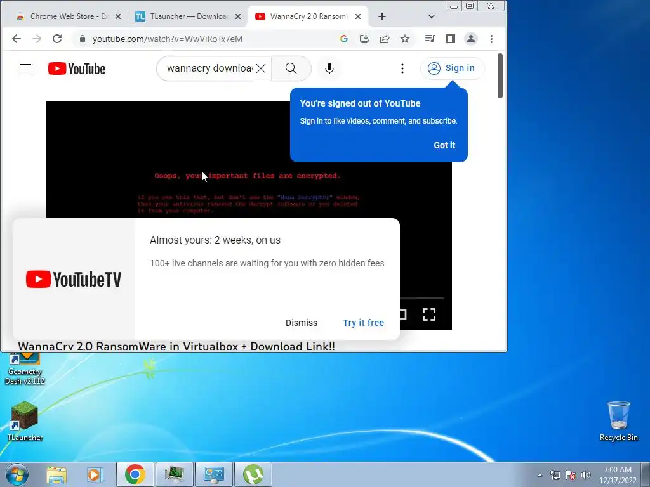The height and width of the screenshot is (487, 650).
Task: Open YouTube settings three-dot menu
Action: tap(402, 68)
